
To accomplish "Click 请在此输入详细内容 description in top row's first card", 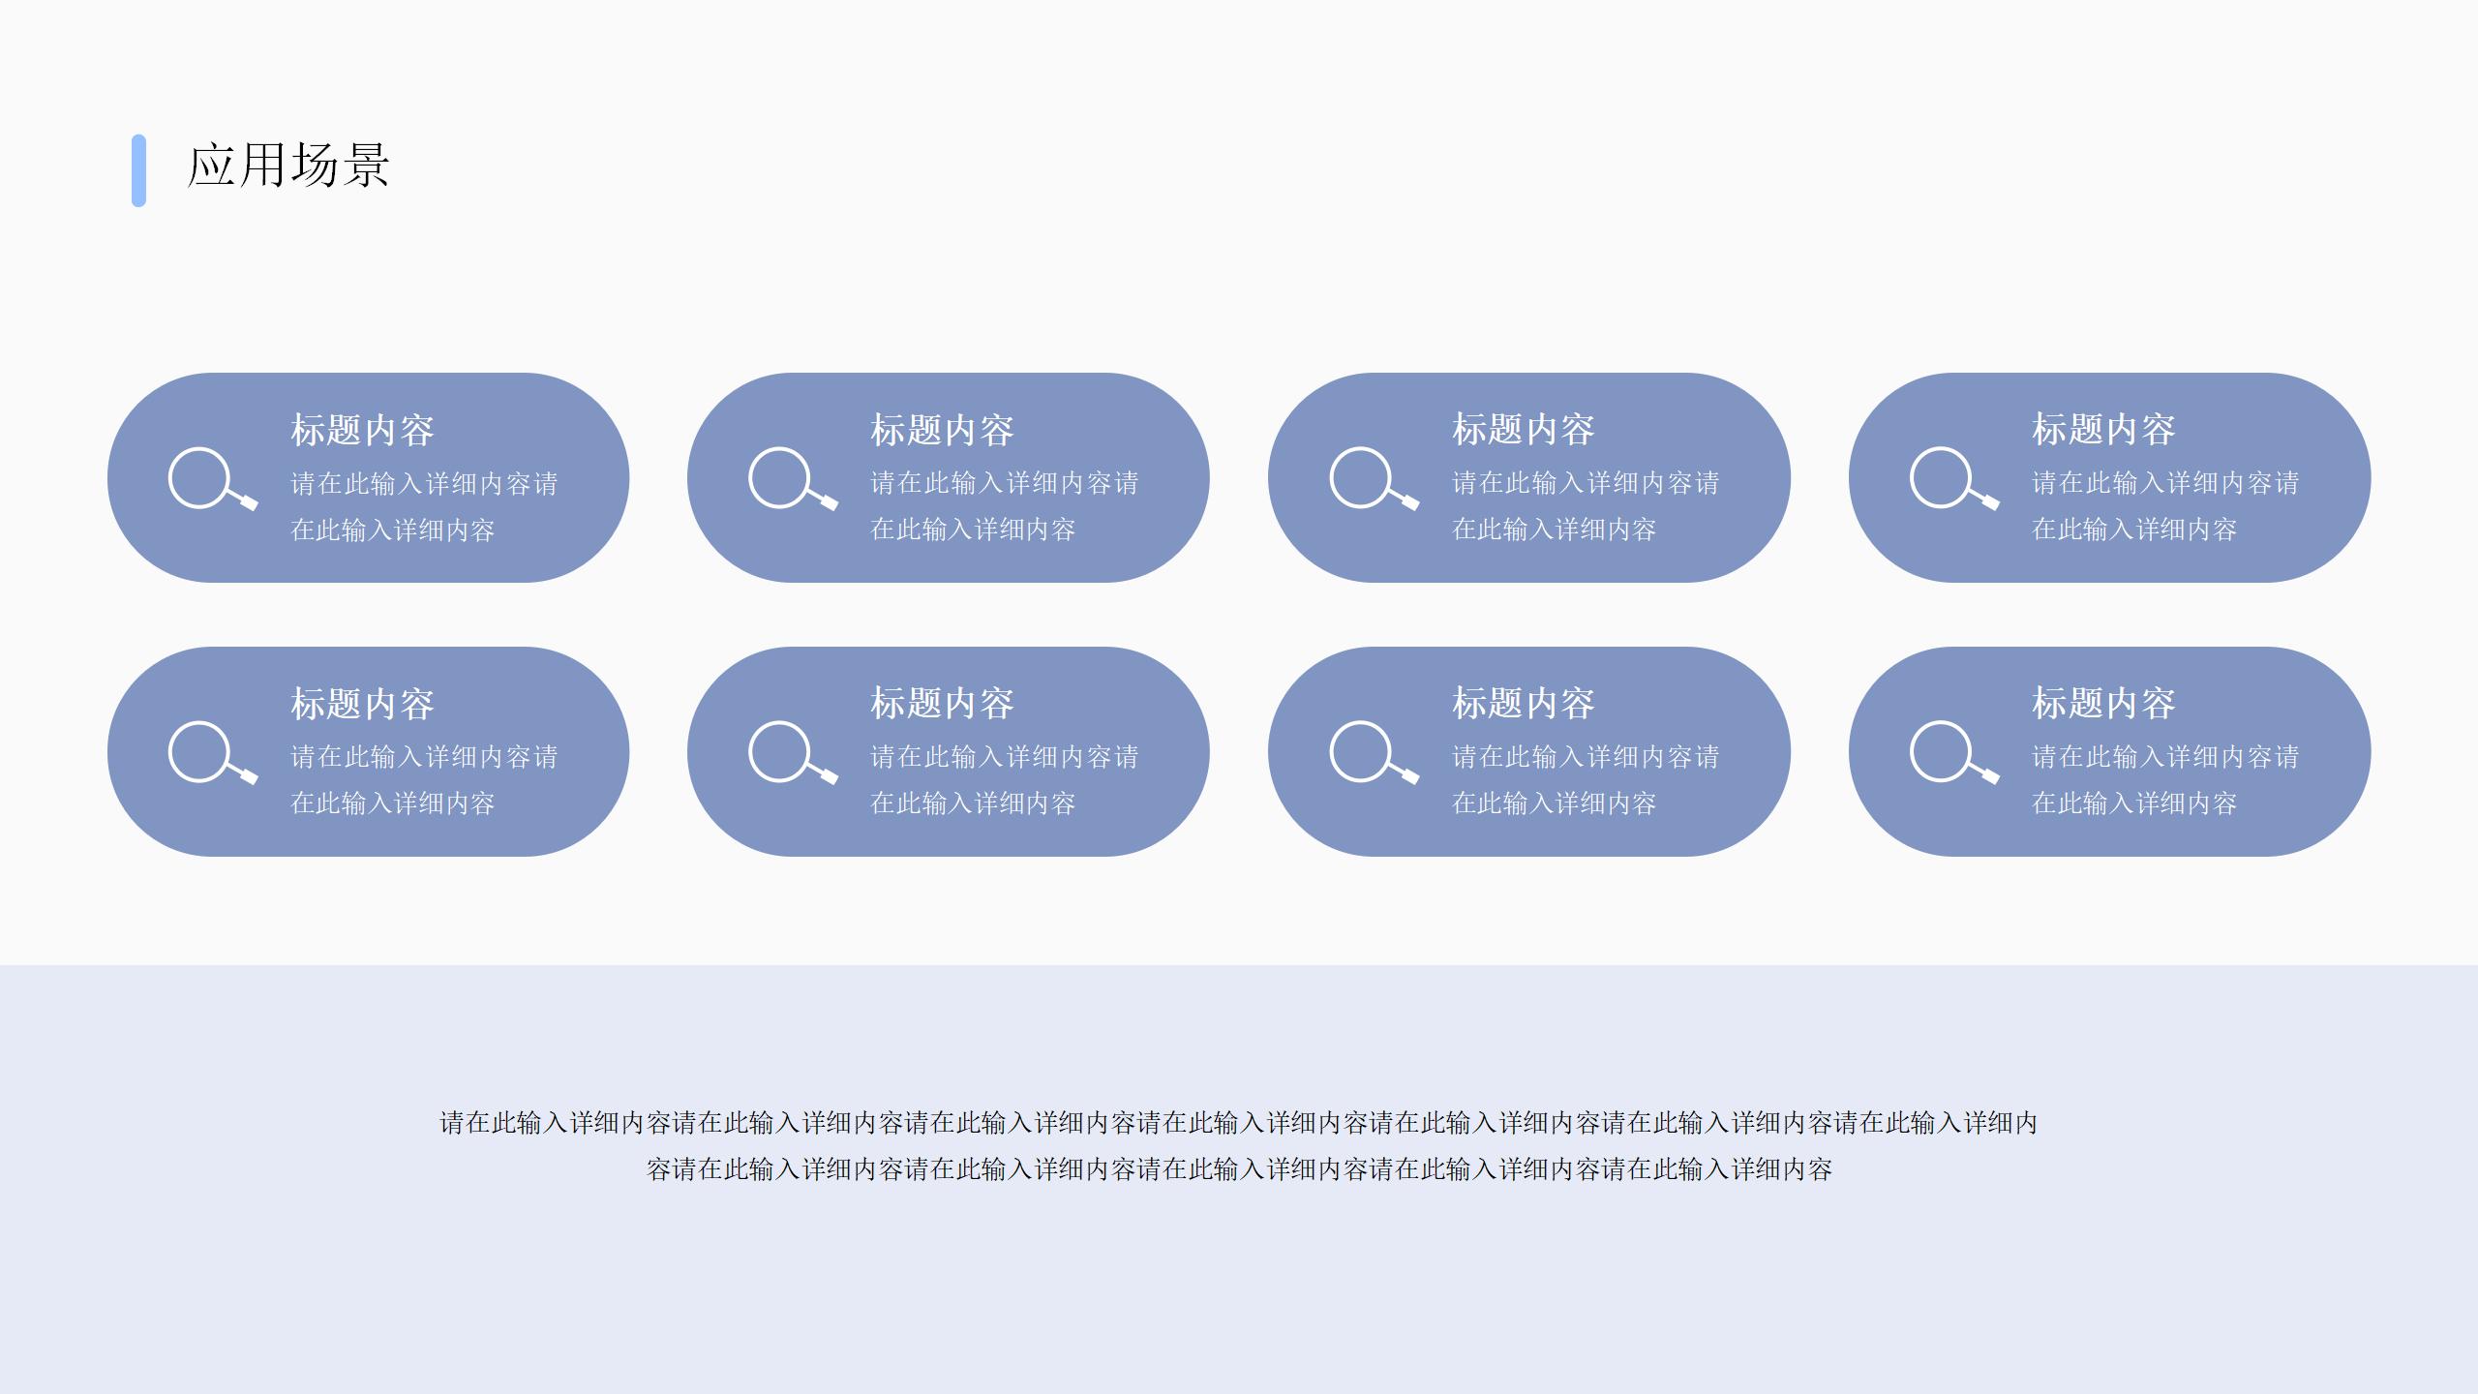I will [x=424, y=506].
